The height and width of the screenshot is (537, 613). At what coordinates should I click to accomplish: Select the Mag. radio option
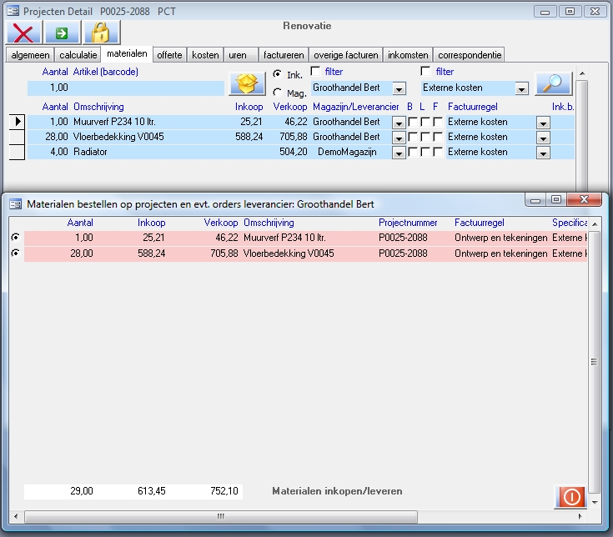pos(277,93)
